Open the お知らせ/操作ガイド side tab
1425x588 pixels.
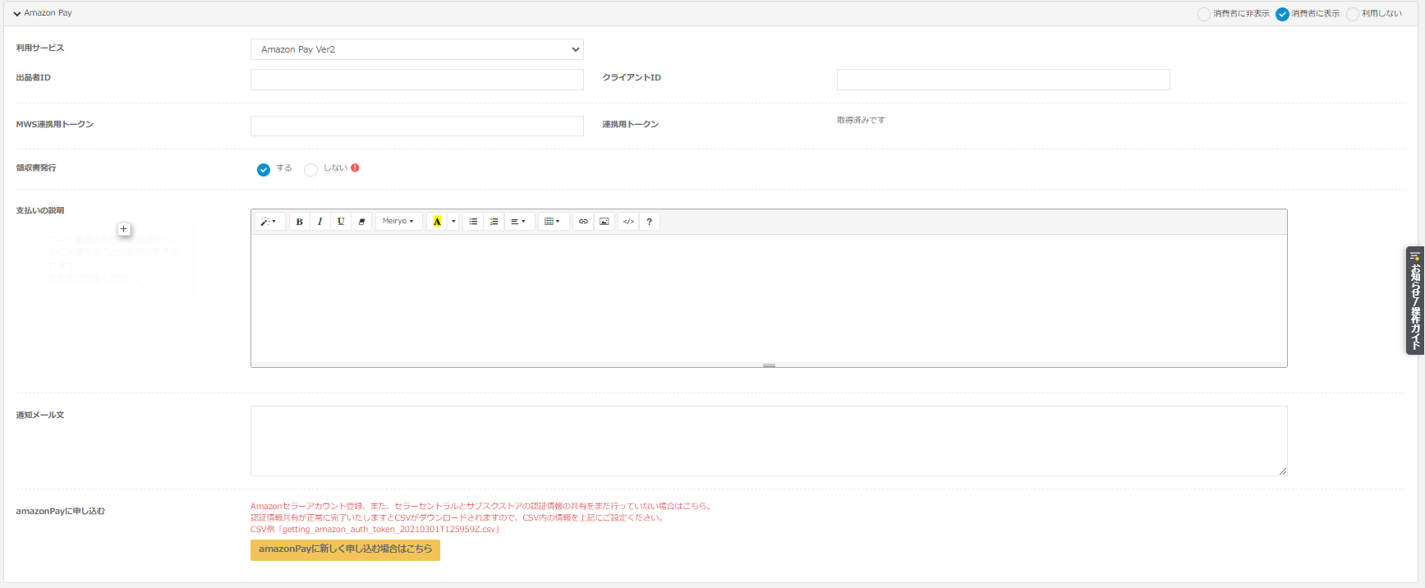pyautogui.click(x=1415, y=301)
